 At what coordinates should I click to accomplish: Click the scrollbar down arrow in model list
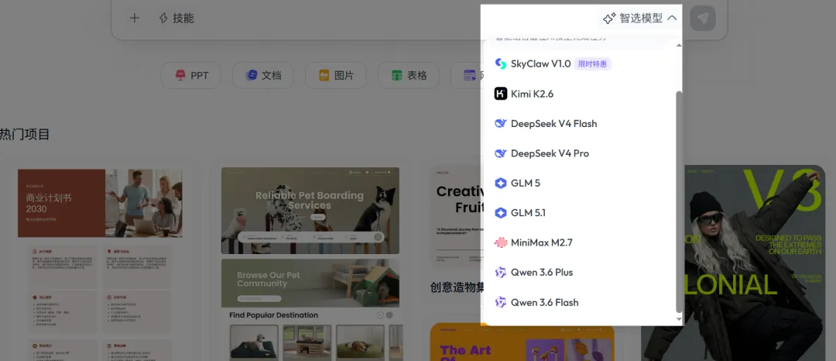[679, 319]
